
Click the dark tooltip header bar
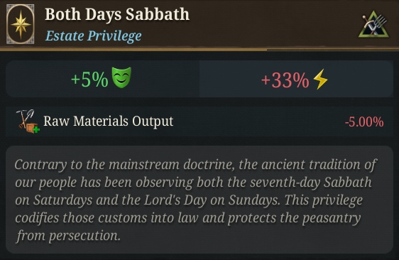pyautogui.click(x=199, y=24)
